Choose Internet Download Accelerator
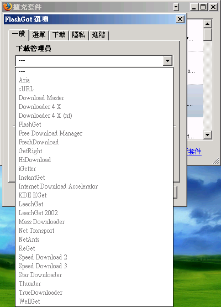The height and width of the screenshot is (307, 221). pos(94,186)
